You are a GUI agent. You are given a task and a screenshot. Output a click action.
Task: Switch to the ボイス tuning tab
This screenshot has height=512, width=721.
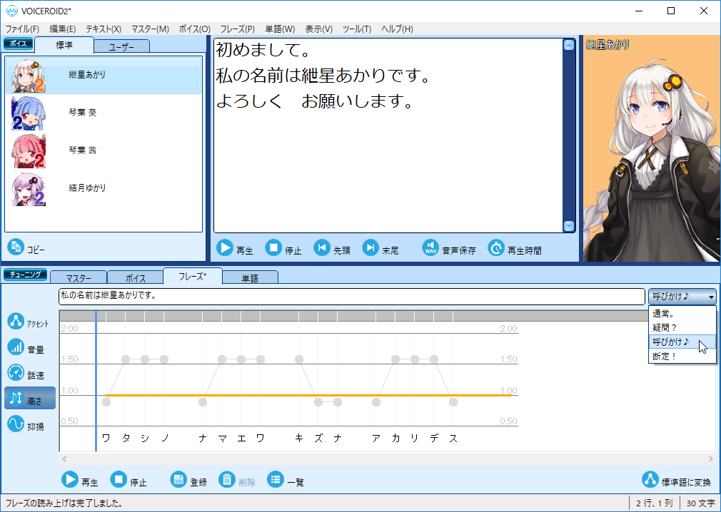point(135,278)
